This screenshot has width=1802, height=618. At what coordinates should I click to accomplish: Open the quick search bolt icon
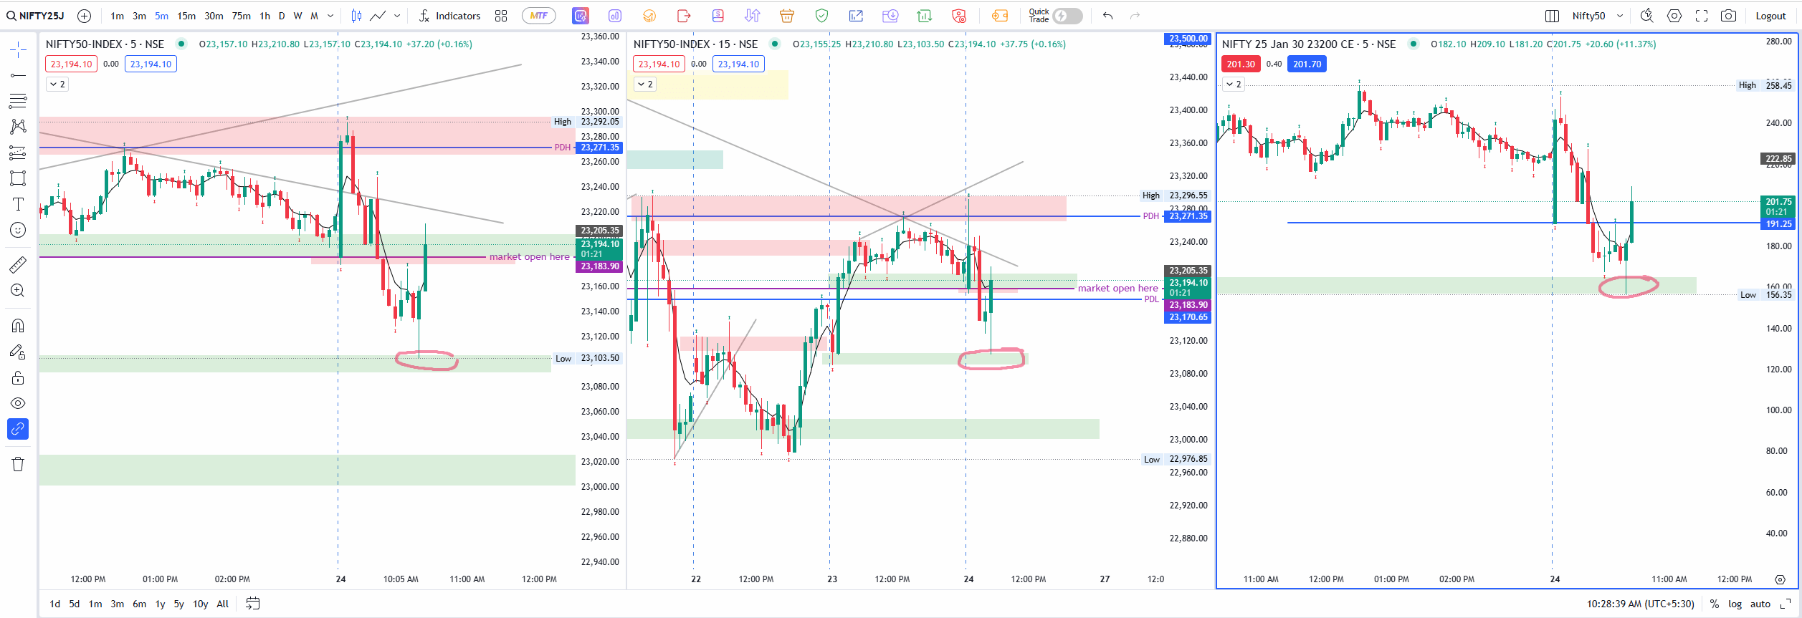pyautogui.click(x=1647, y=16)
